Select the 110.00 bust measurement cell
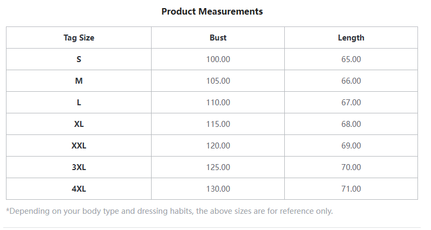 [x=218, y=103]
